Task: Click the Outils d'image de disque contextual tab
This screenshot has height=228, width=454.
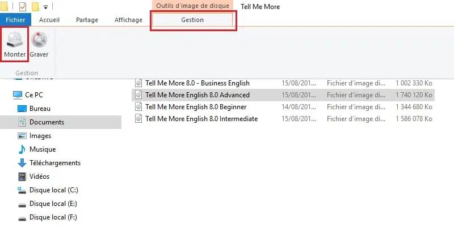Action: 192,6
